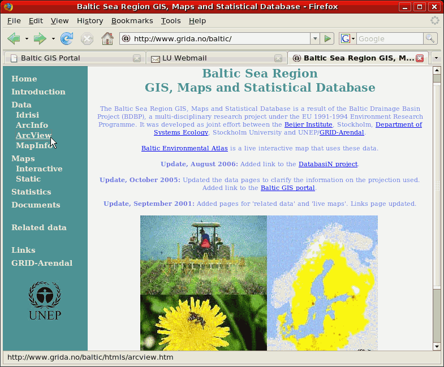Click the yellow dandelion photo
Image resolution: width=444 pixels, height=367 pixels.
click(x=203, y=322)
